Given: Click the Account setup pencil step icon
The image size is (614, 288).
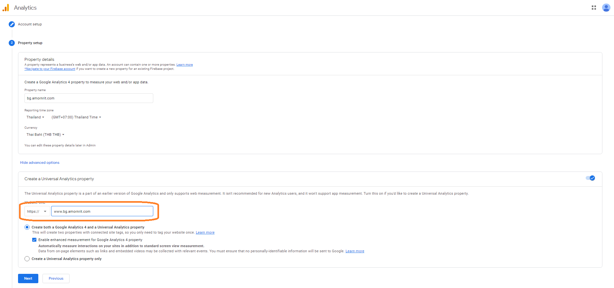Looking at the screenshot, I should coord(12,24).
